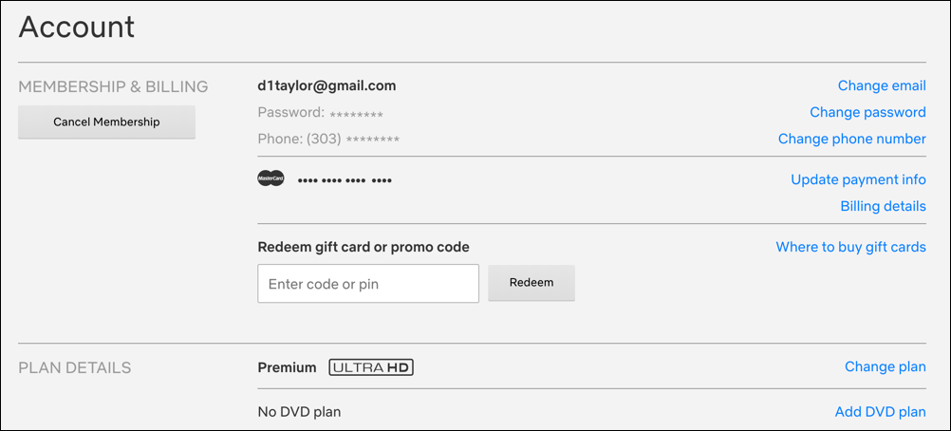951x431 pixels.
Task: Click the d1taylor@gmail.com email address
Action: click(326, 85)
